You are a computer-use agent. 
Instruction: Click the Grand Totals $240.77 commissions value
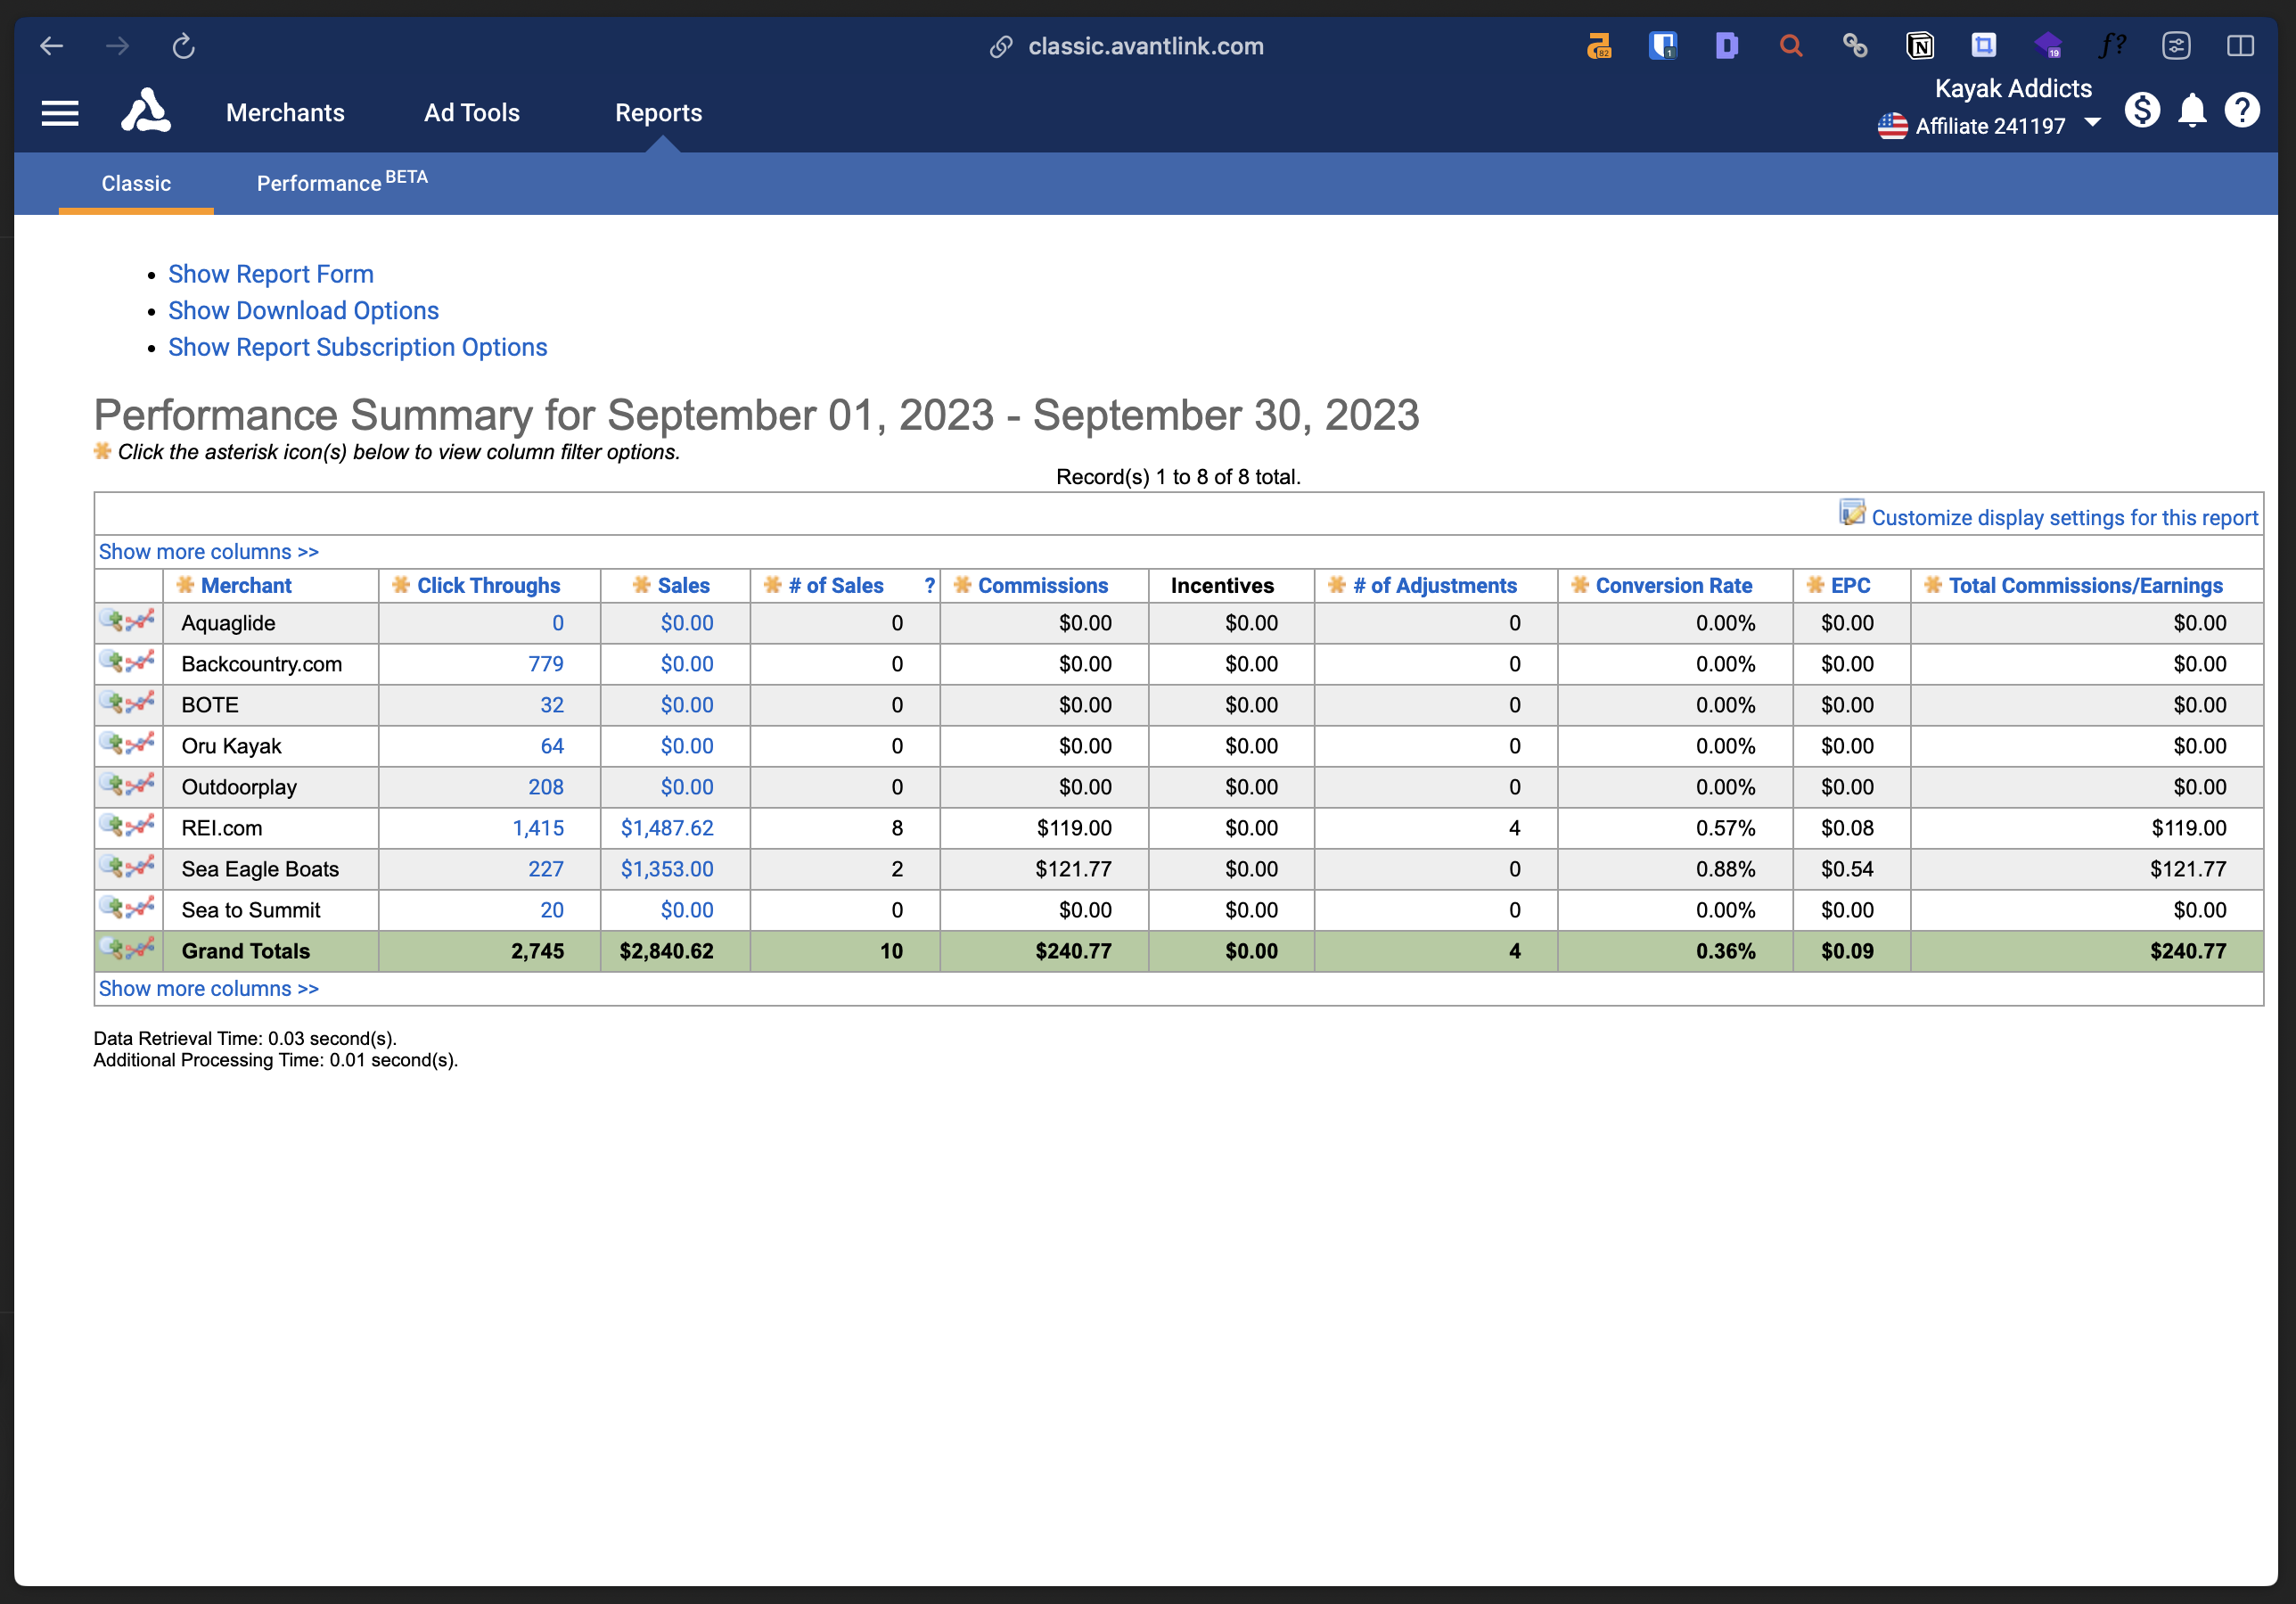coord(1073,951)
